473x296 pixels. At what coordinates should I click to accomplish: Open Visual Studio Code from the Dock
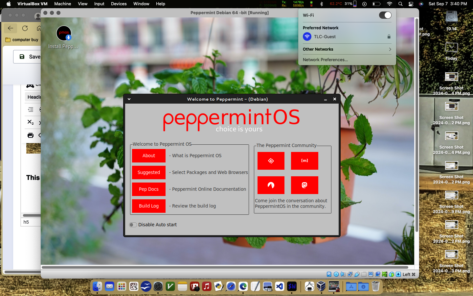point(280,286)
